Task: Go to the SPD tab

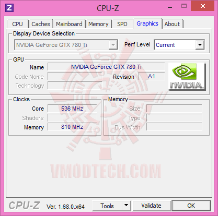Action: 122,24
